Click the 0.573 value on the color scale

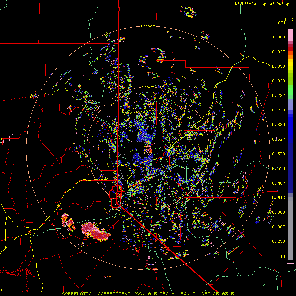pyautogui.click(x=279, y=154)
